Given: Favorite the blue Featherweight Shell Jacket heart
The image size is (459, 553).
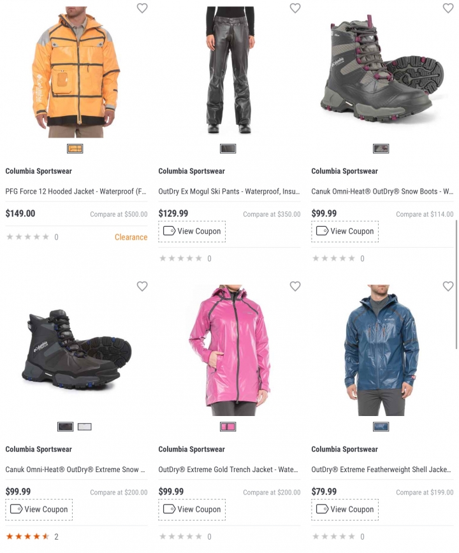Looking at the screenshot, I should [x=448, y=286].
